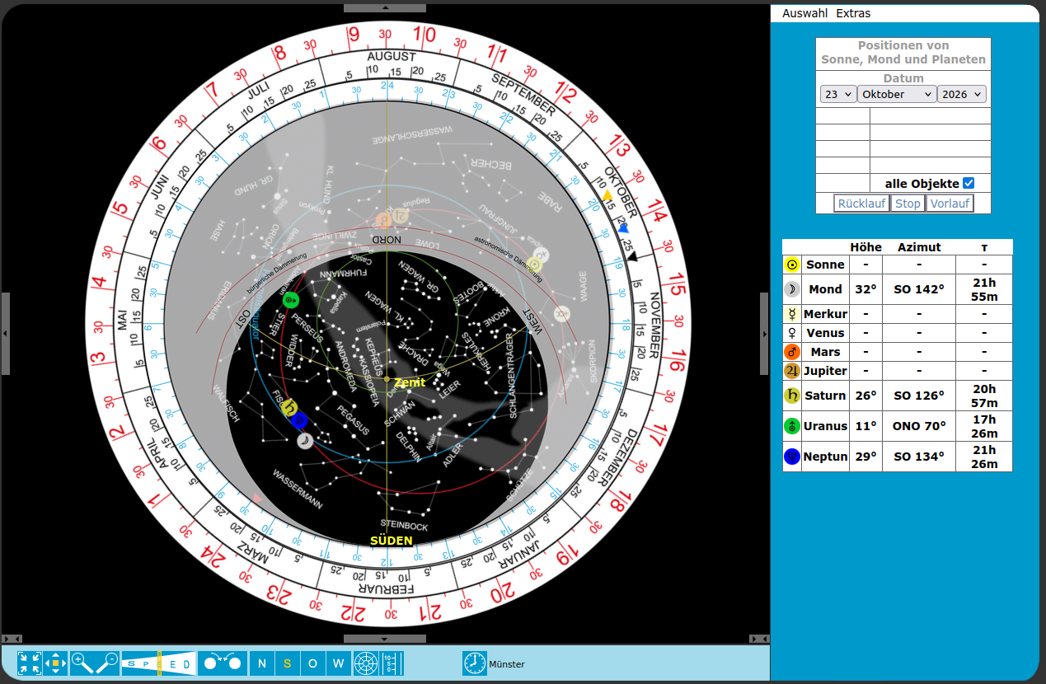1046x684 pixels.
Task: Click the Rücklauf button
Action: click(861, 204)
